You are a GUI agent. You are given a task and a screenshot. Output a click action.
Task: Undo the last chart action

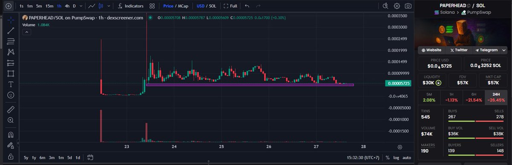pos(247,6)
